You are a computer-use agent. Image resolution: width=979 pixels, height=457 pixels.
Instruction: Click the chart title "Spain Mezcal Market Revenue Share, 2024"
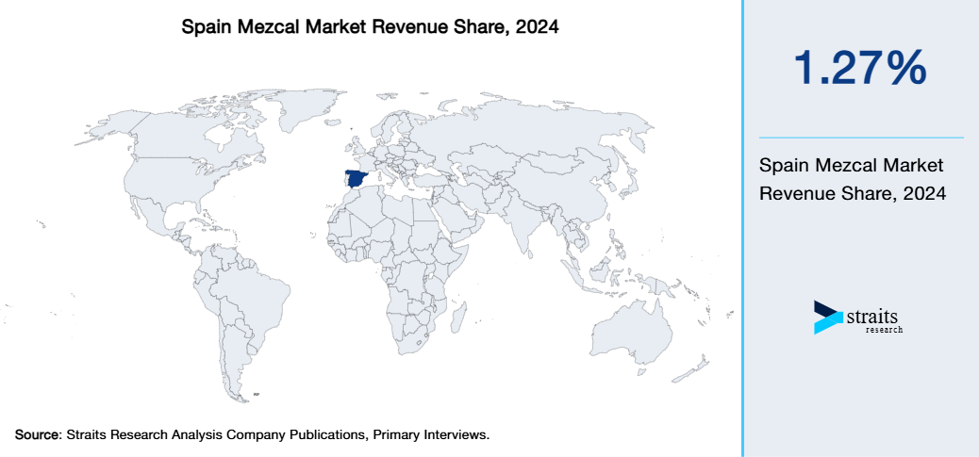tap(370, 27)
